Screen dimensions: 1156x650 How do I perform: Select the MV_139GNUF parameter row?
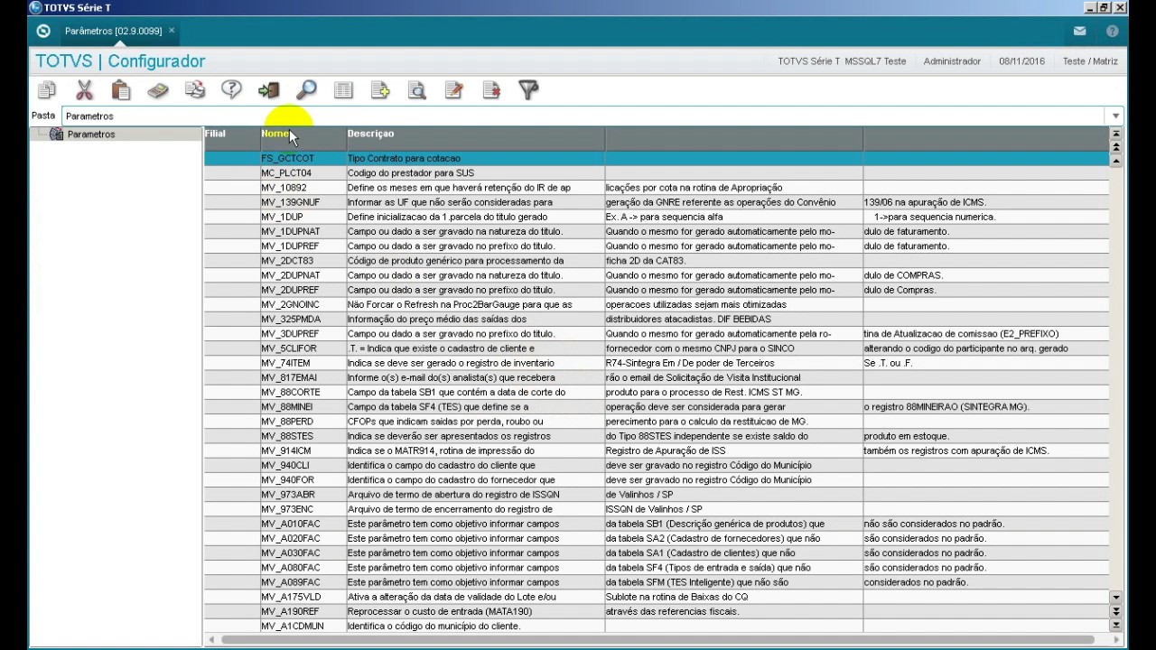(x=657, y=202)
